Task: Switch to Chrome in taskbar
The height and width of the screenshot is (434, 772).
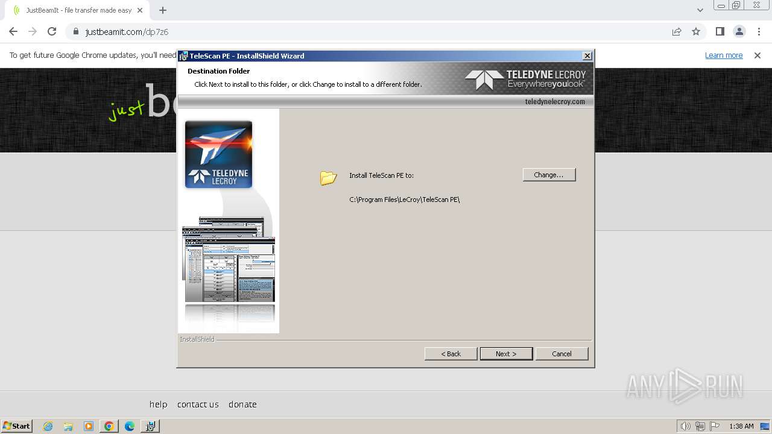Action: coord(109,426)
